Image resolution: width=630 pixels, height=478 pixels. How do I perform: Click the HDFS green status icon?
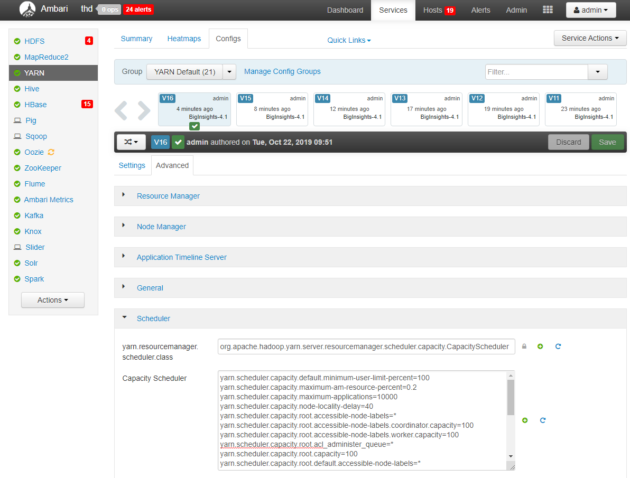[x=17, y=41]
